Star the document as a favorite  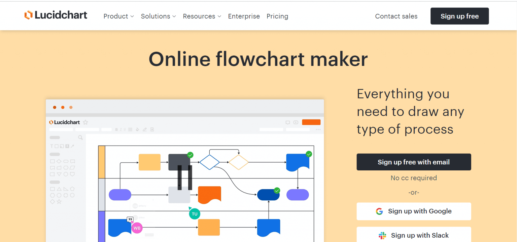(x=85, y=122)
